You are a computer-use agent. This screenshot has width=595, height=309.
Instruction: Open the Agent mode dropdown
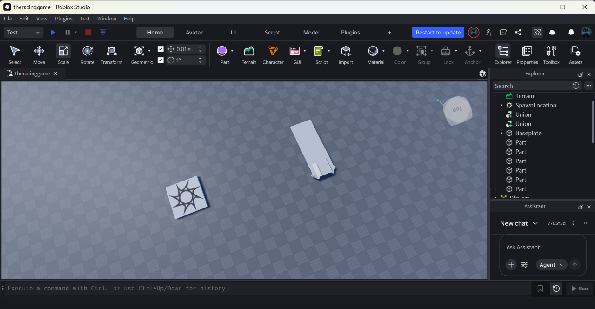(x=552, y=265)
